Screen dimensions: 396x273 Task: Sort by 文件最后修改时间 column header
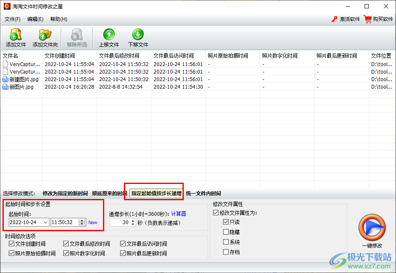[124, 56]
